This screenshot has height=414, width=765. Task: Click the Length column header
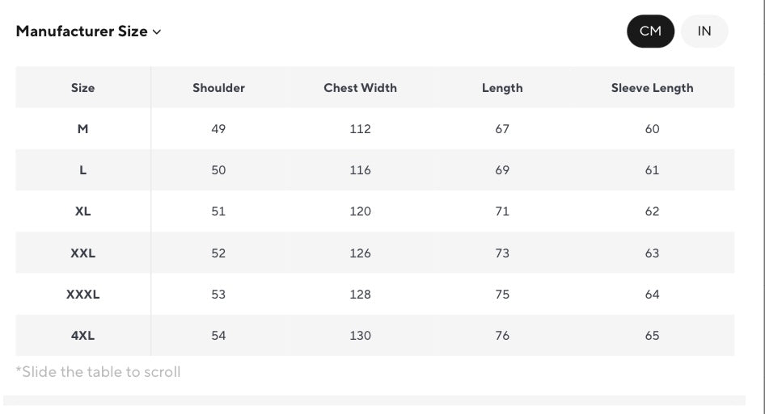pos(502,88)
